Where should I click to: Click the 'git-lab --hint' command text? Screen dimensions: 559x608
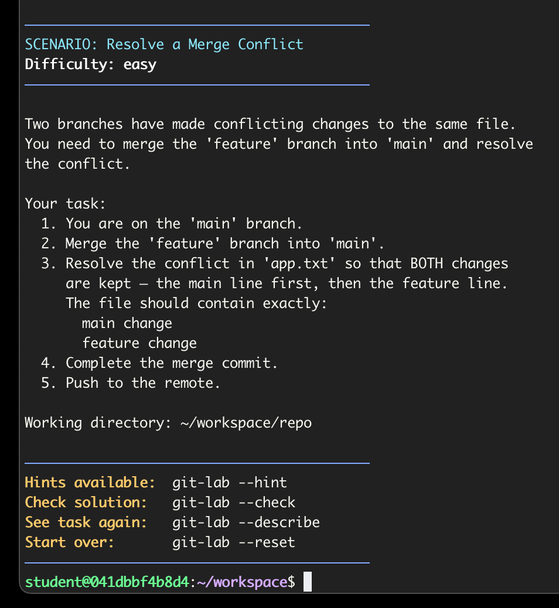229,483
